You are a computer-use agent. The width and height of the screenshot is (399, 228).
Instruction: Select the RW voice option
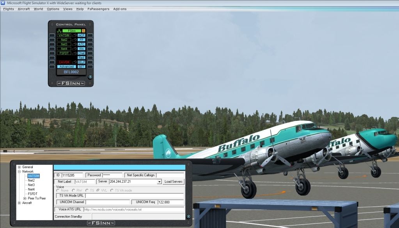74,190
